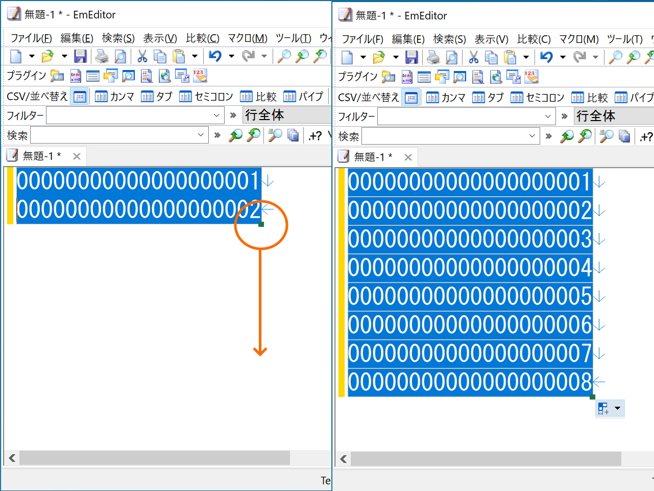
Task: Open print preview
Action: tap(121, 56)
